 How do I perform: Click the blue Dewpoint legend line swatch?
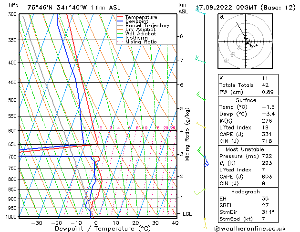click(120, 21)
